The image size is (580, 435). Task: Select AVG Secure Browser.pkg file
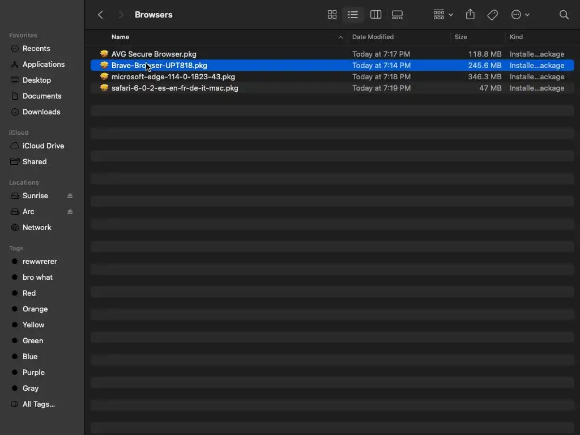coord(332,54)
